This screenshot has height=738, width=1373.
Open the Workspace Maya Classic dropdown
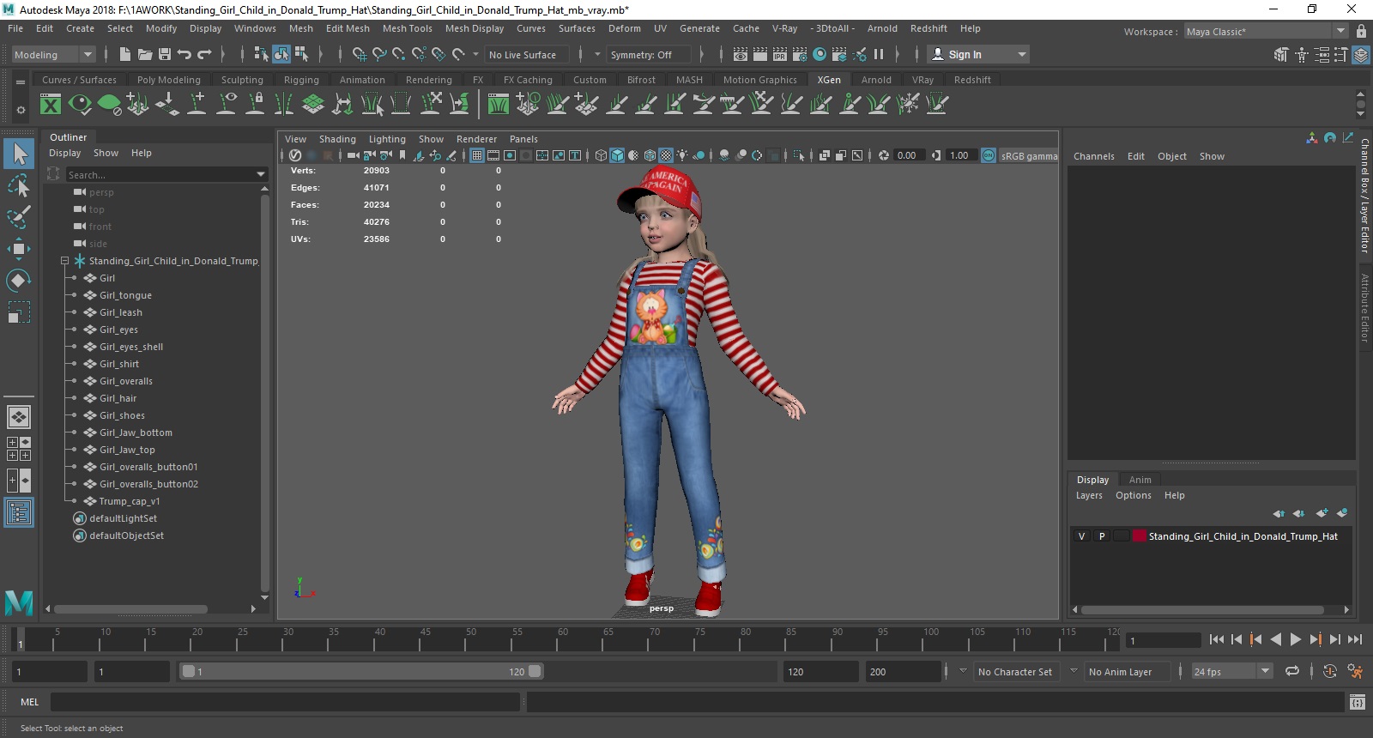coord(1267,31)
